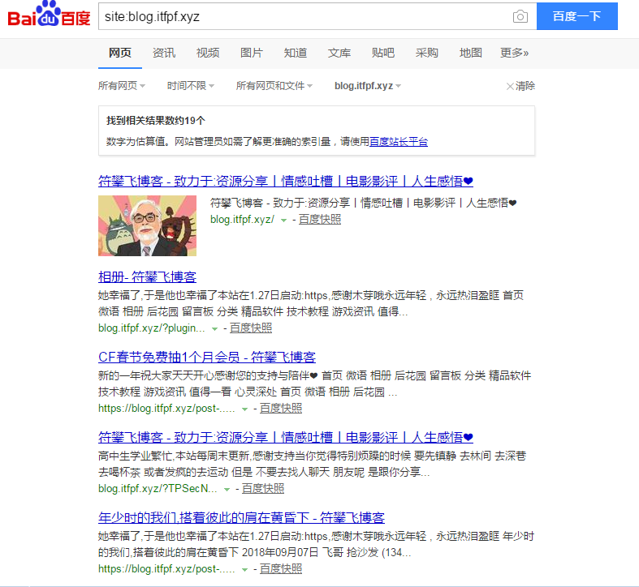Open first result 符攀飞博客 title link

point(286,181)
